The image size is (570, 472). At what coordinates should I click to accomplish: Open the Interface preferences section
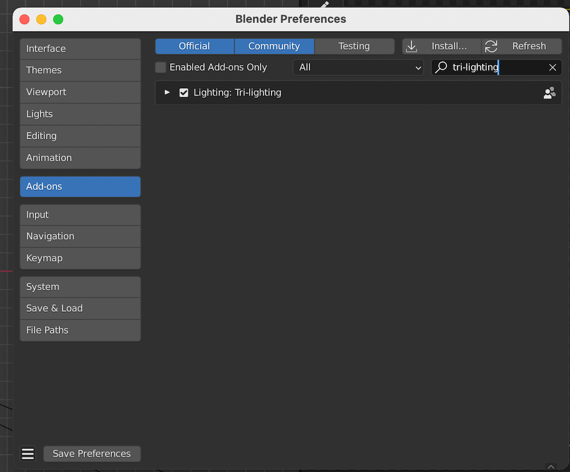click(x=80, y=49)
